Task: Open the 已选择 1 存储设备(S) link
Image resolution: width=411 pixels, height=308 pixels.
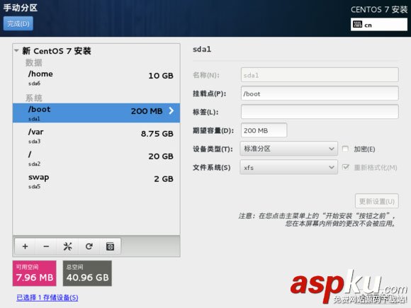Action: point(47,297)
